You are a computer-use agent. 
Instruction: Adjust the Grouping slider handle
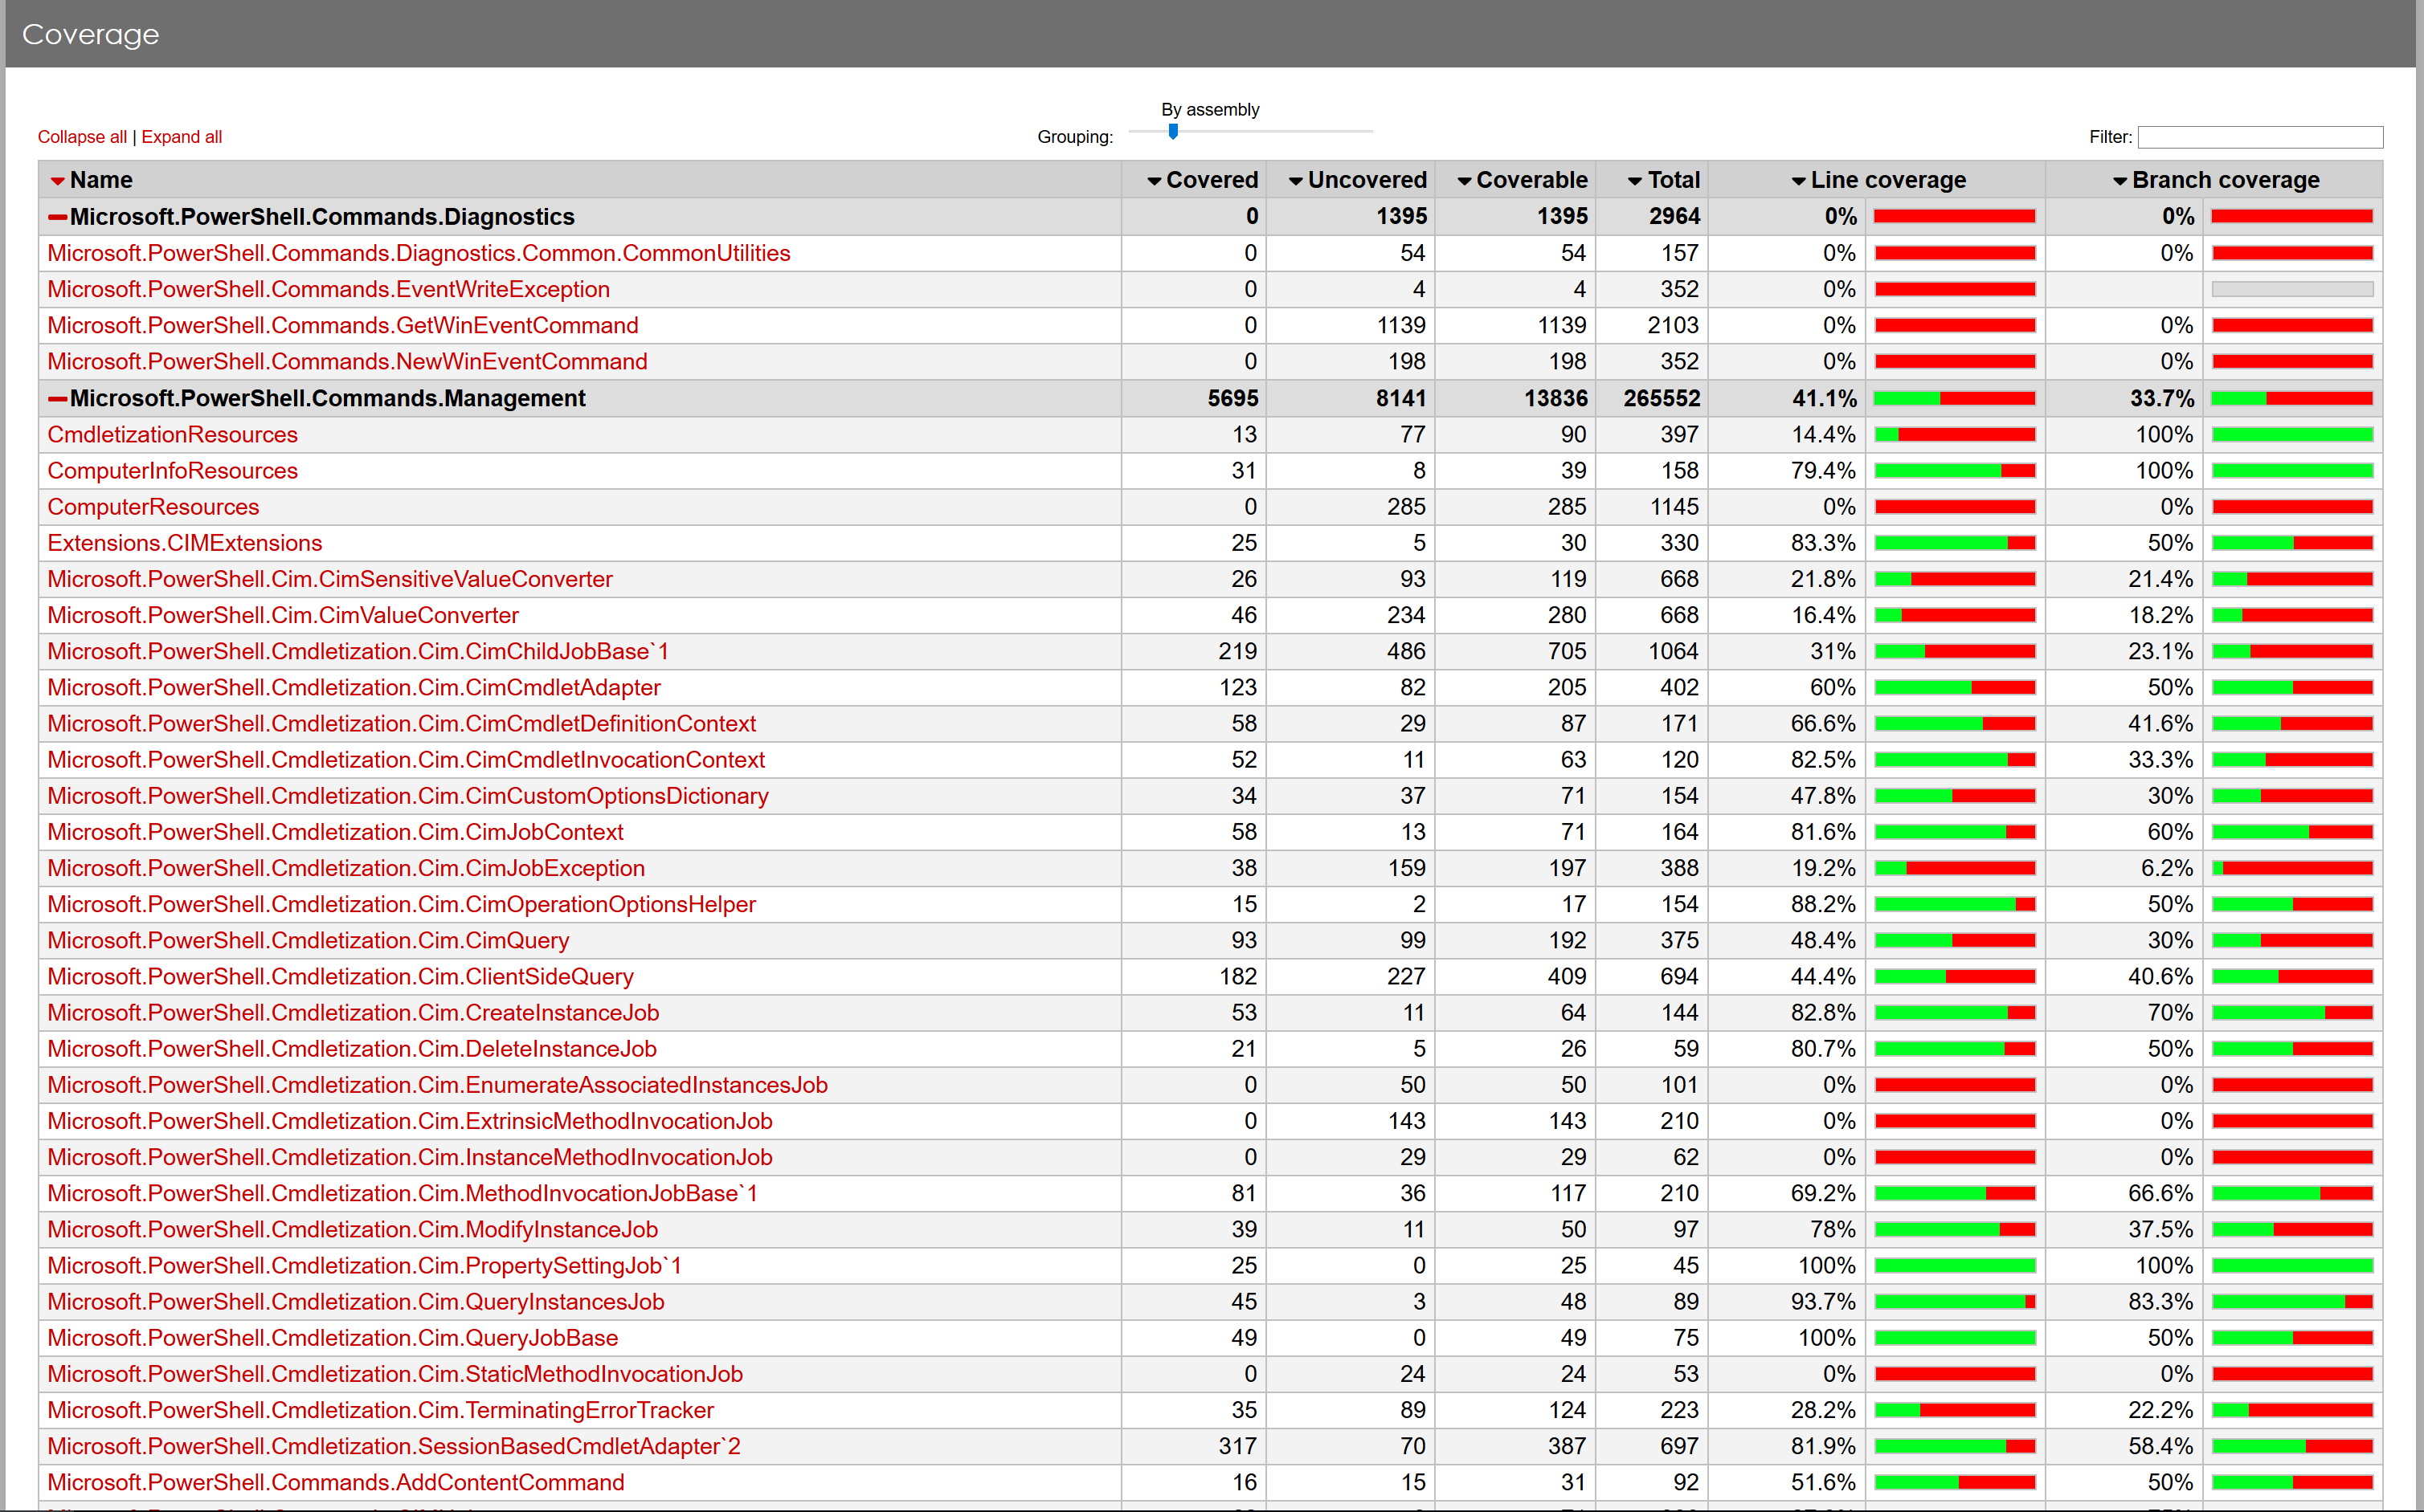click(1172, 131)
